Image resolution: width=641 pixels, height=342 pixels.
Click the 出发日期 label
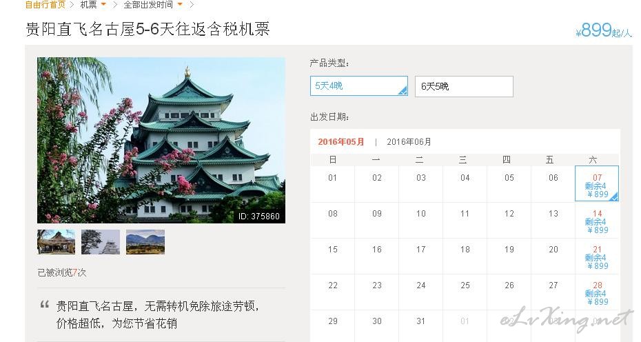coord(329,117)
